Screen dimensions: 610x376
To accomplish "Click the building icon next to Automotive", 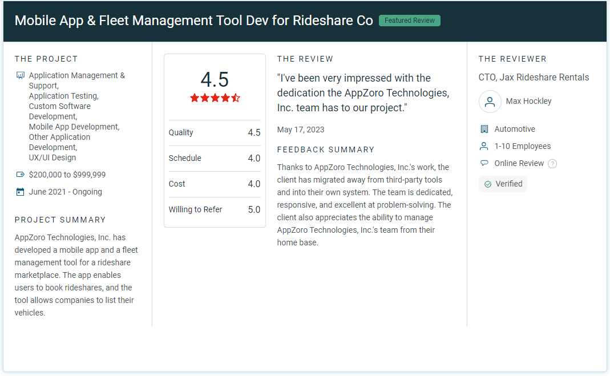I will point(484,129).
